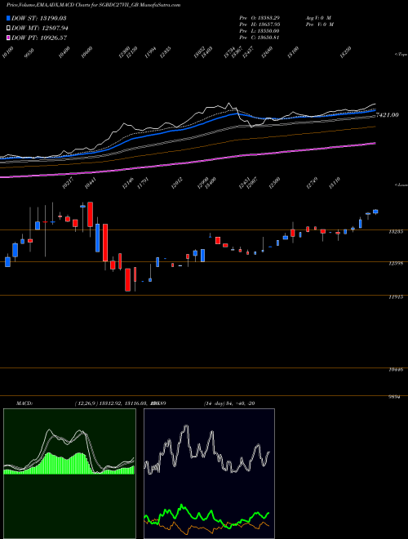408x539 pixels.
Task: Click the 13250 top value label
Action: coord(346,52)
